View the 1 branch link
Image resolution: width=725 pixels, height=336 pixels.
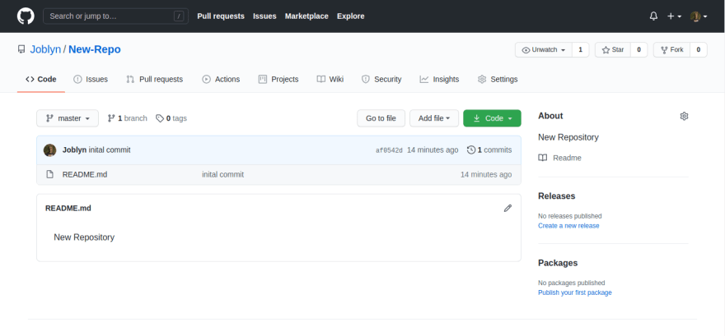point(127,118)
